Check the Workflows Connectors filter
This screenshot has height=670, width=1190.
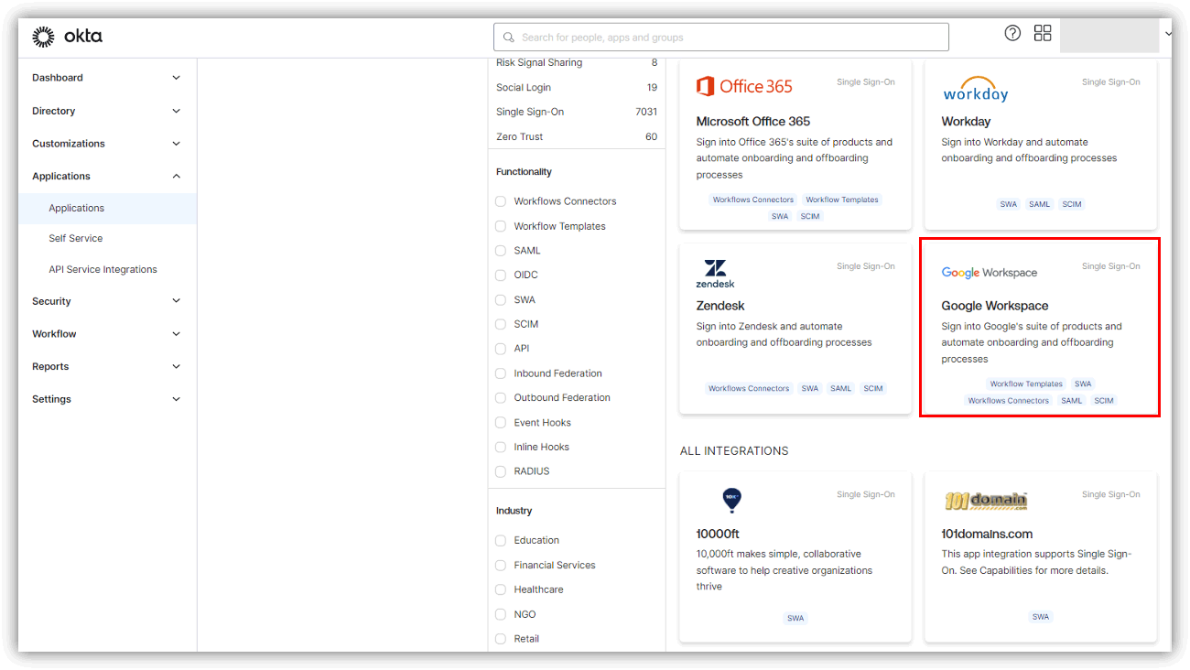click(501, 201)
